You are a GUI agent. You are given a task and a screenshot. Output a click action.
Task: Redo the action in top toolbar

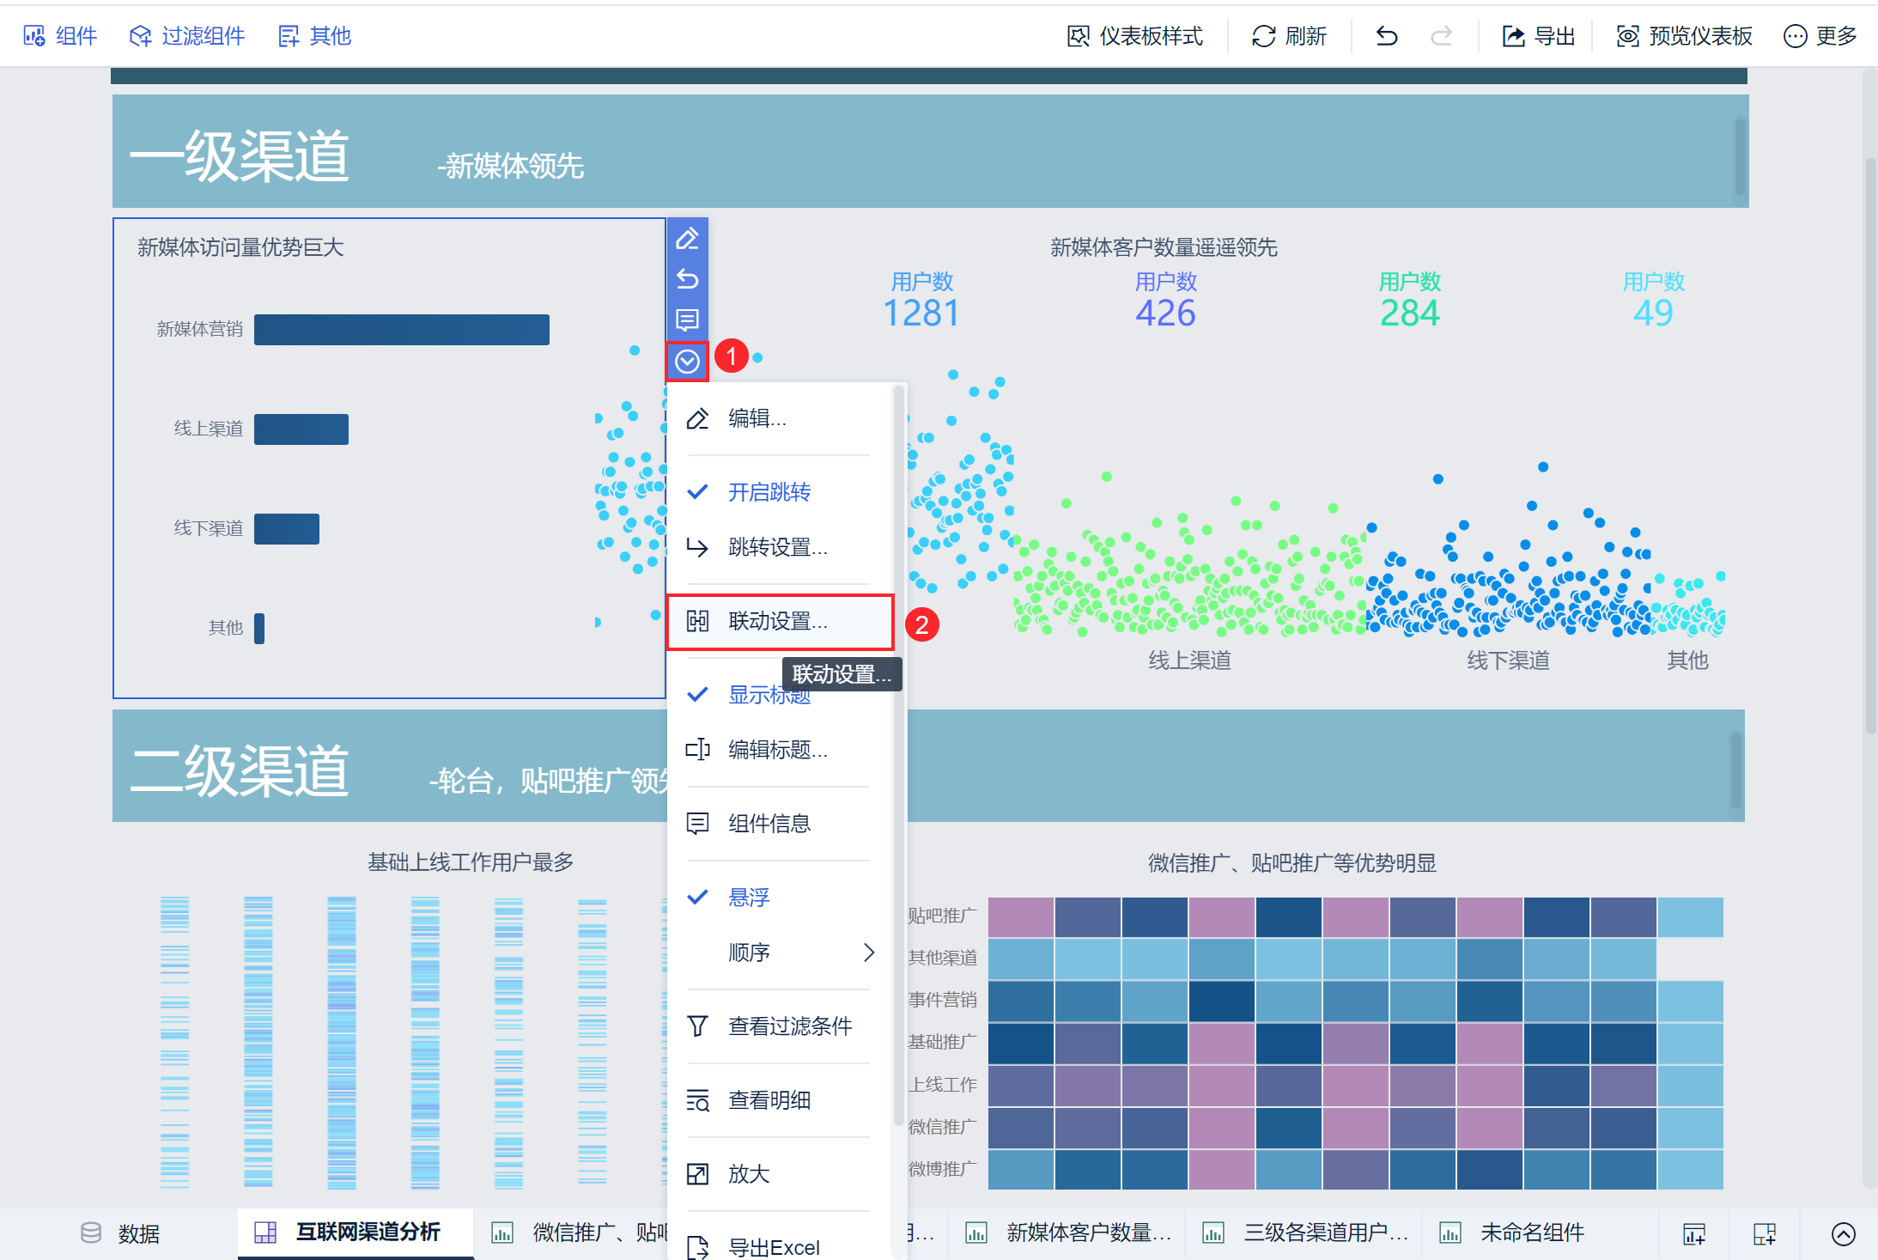pyautogui.click(x=1442, y=36)
